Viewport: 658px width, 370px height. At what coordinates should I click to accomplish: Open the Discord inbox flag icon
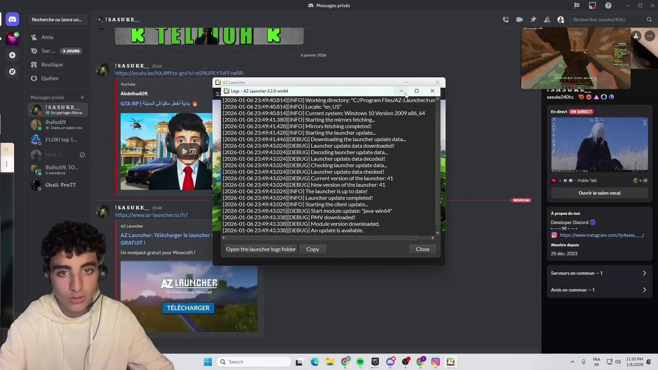coord(577,6)
